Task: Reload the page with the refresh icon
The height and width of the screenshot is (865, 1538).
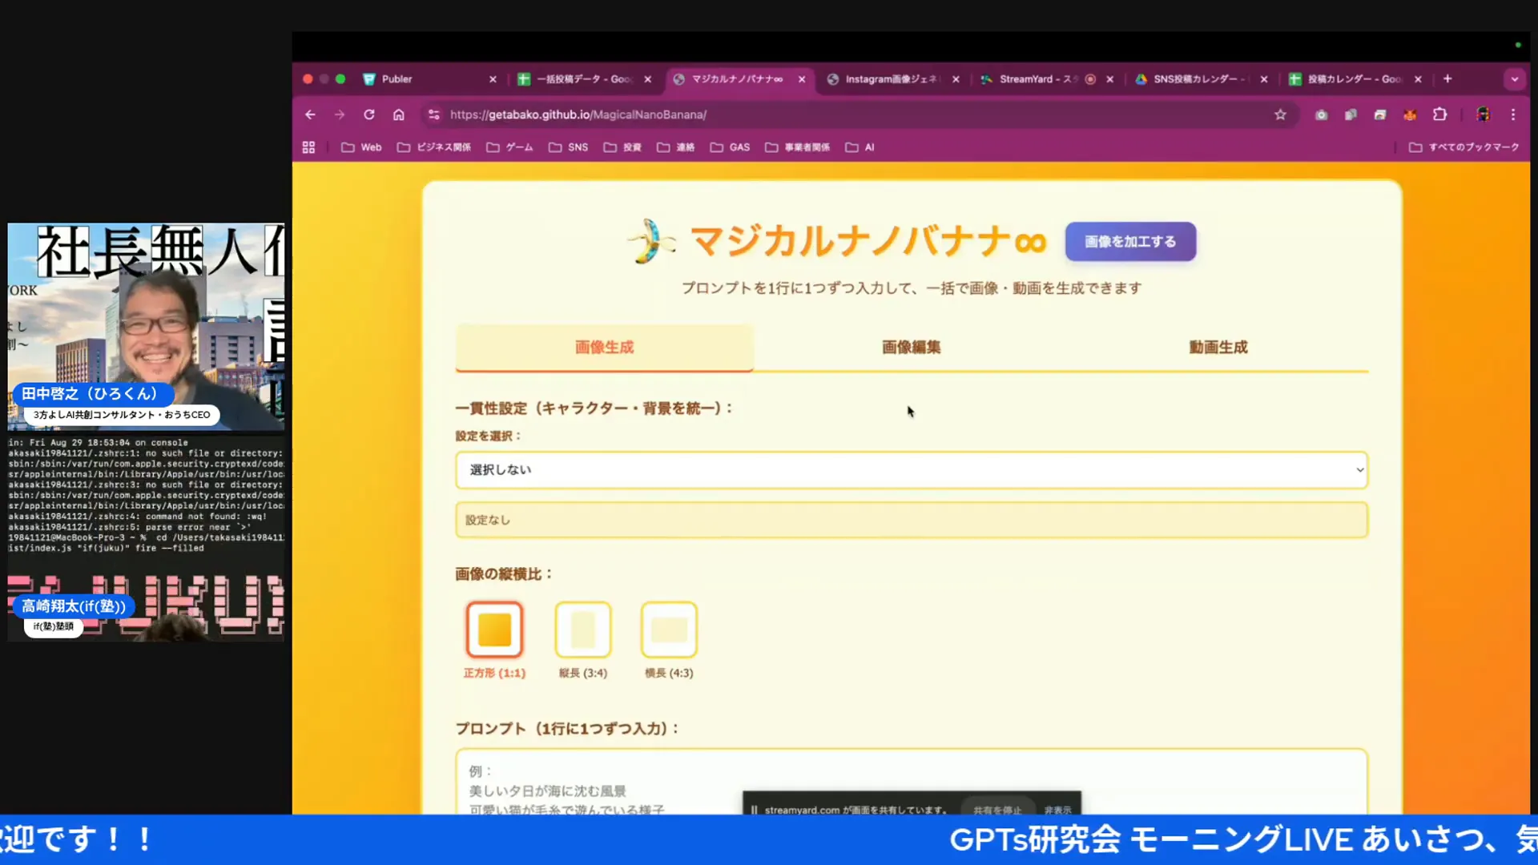Action: point(369,115)
